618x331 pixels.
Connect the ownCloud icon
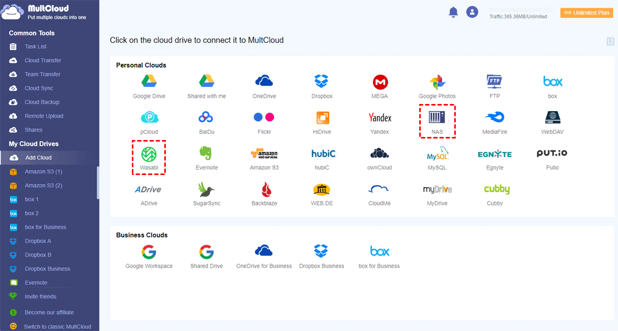(380, 153)
